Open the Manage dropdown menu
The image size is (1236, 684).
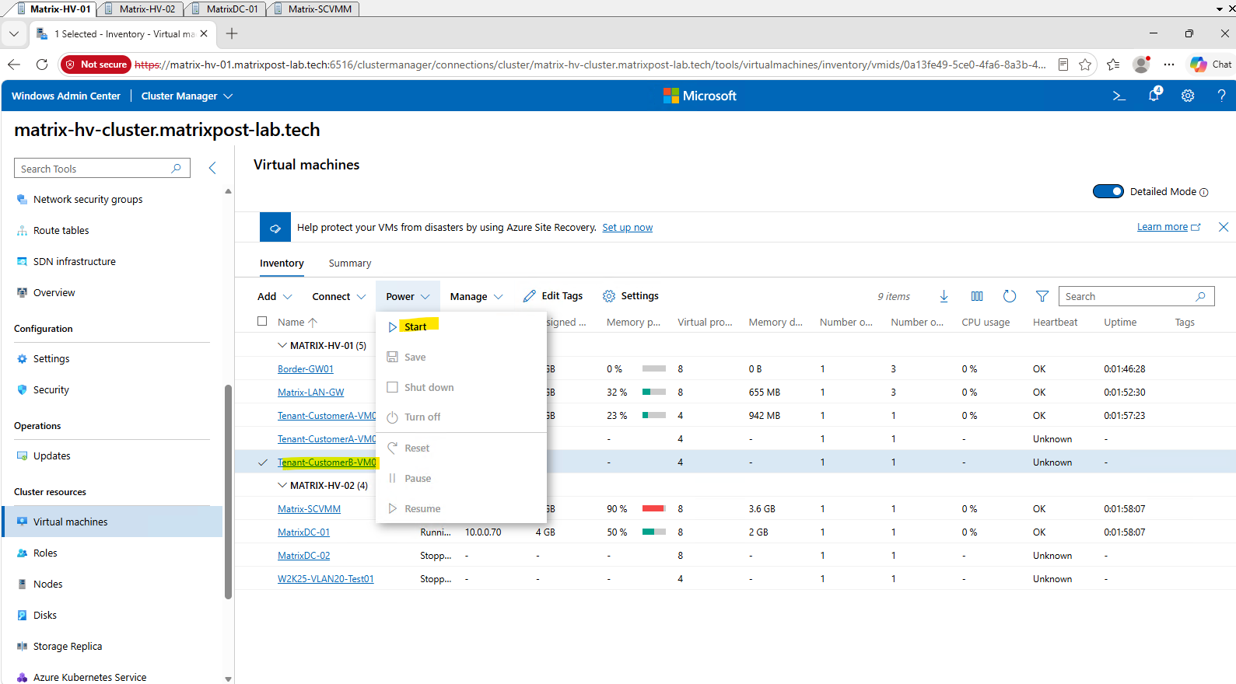(x=476, y=296)
